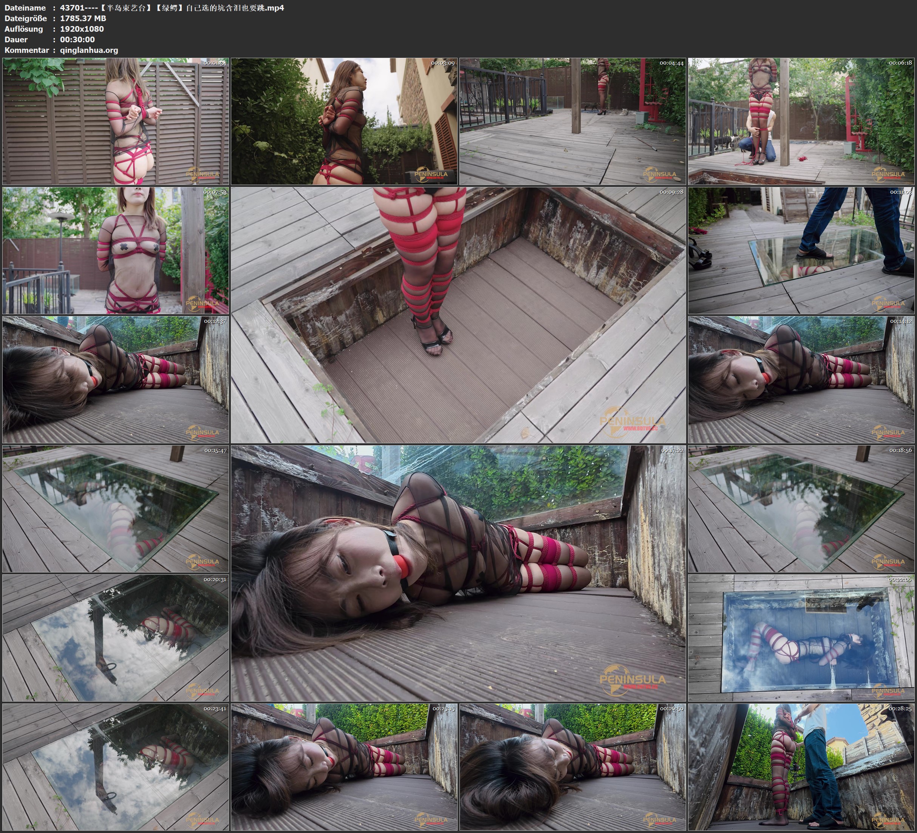Open the large frame timestamped 00:09:28

(x=458, y=315)
